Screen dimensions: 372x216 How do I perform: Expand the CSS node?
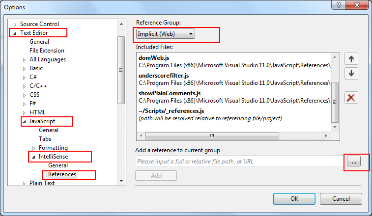click(x=24, y=95)
